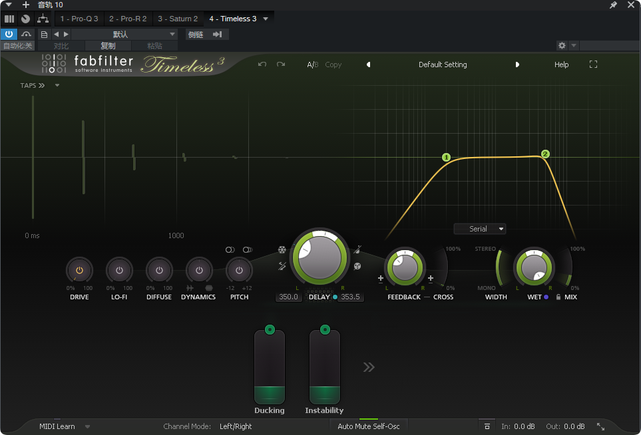Enable the Diffuse effect power button
The height and width of the screenshot is (435, 641).
pos(160,271)
